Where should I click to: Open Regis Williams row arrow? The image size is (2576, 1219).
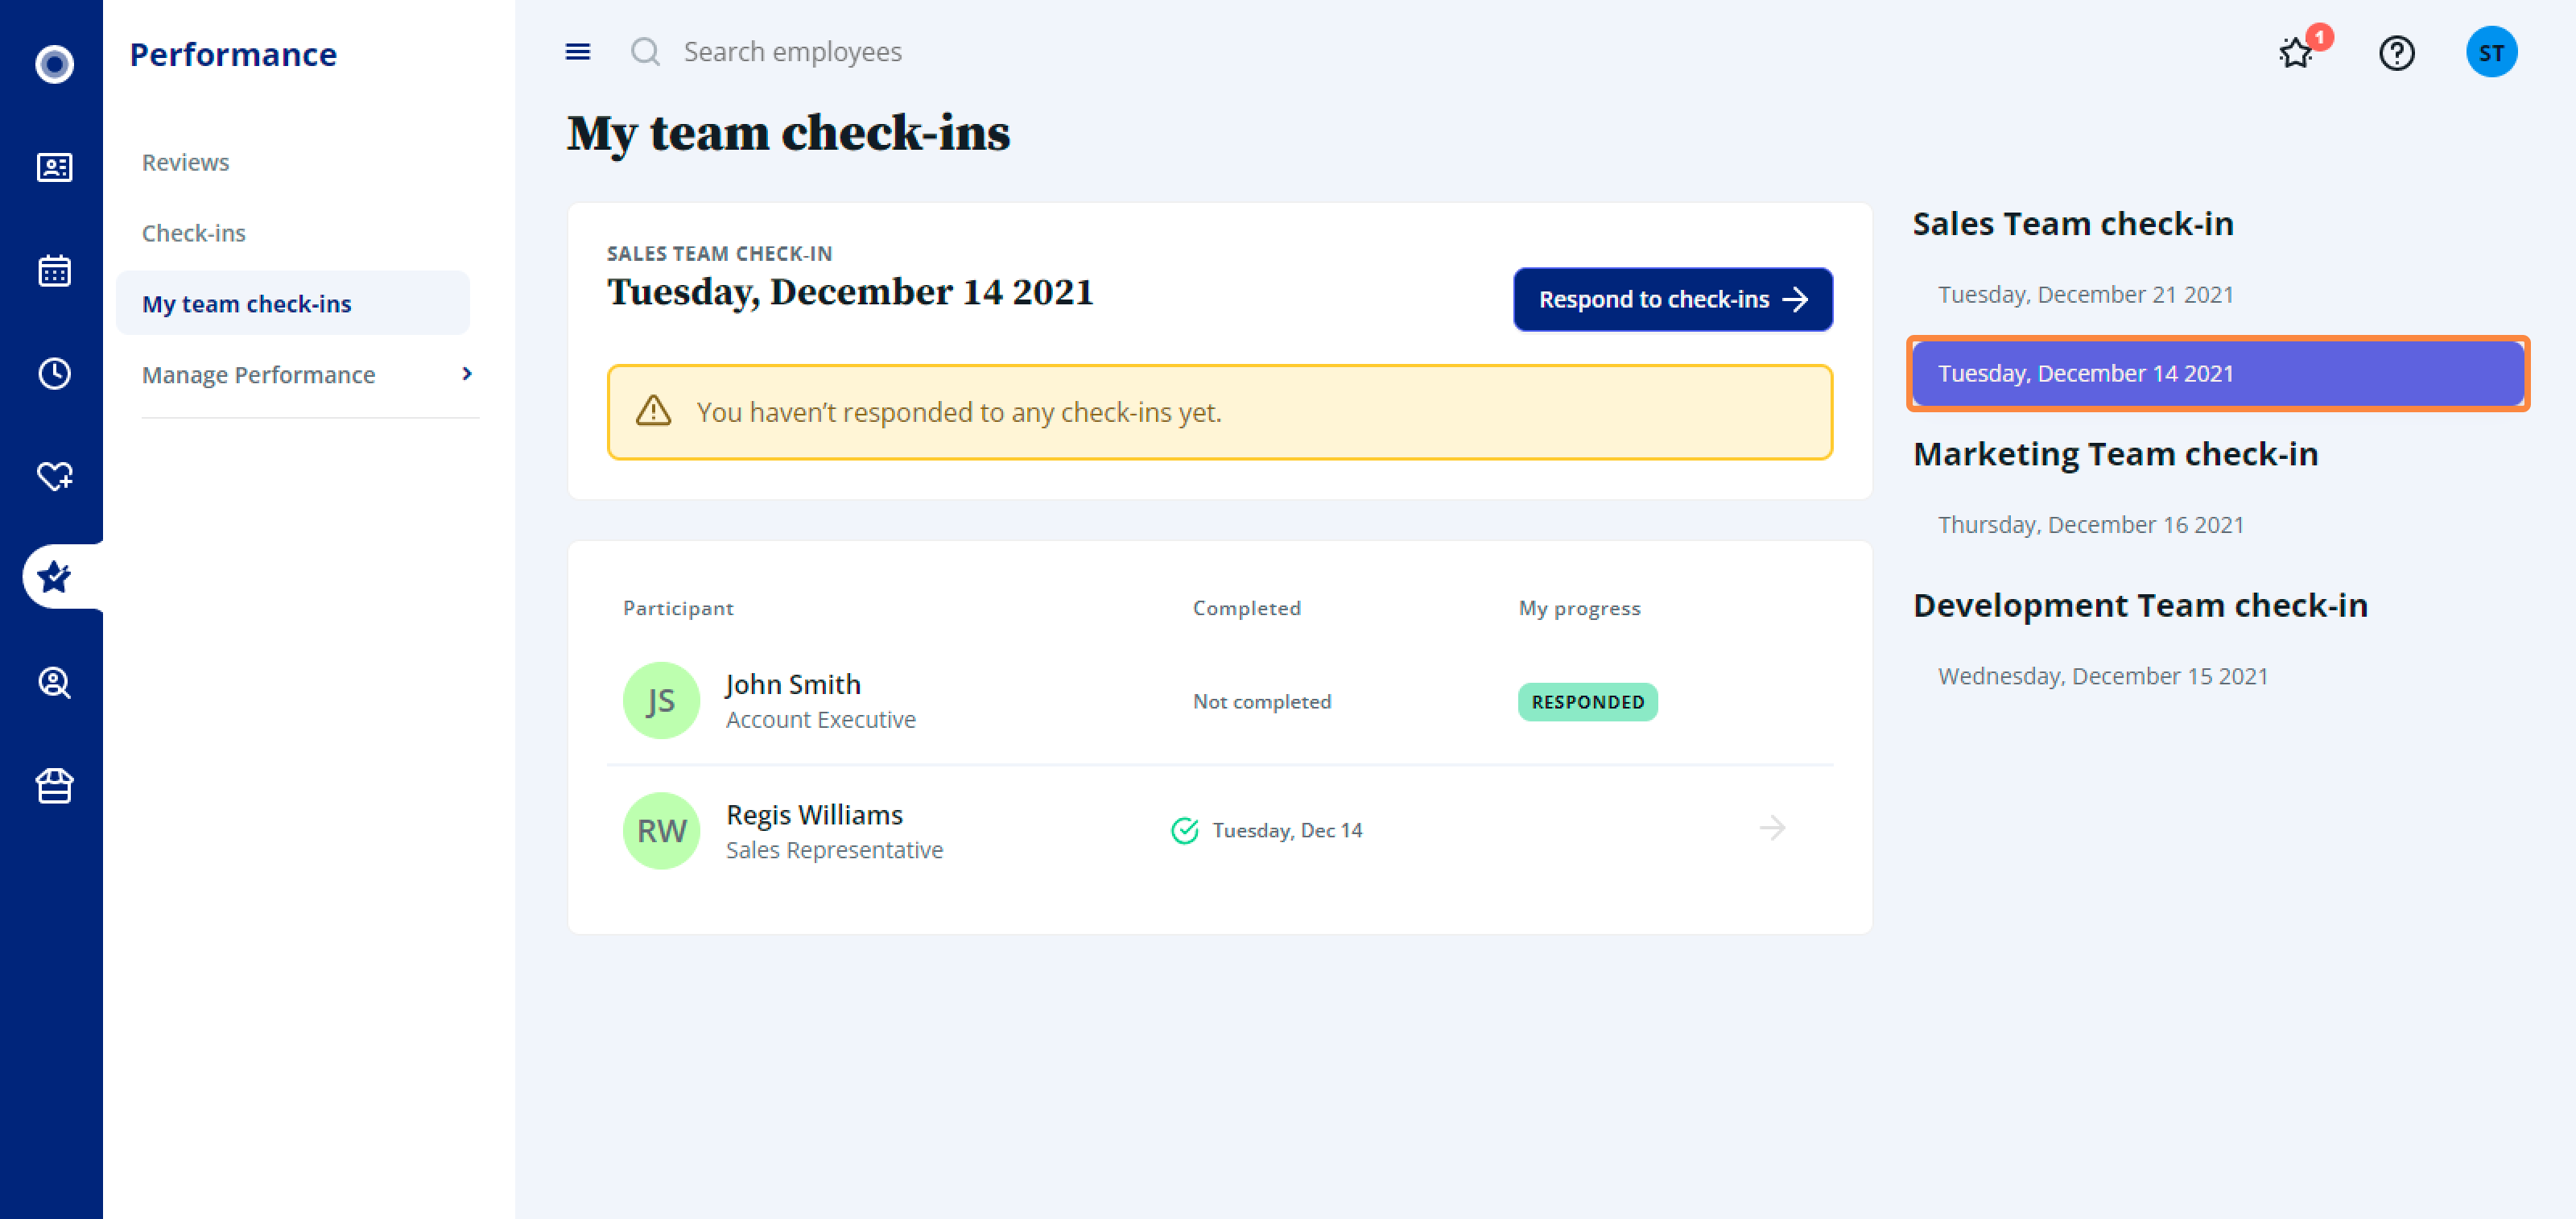click(x=1772, y=828)
